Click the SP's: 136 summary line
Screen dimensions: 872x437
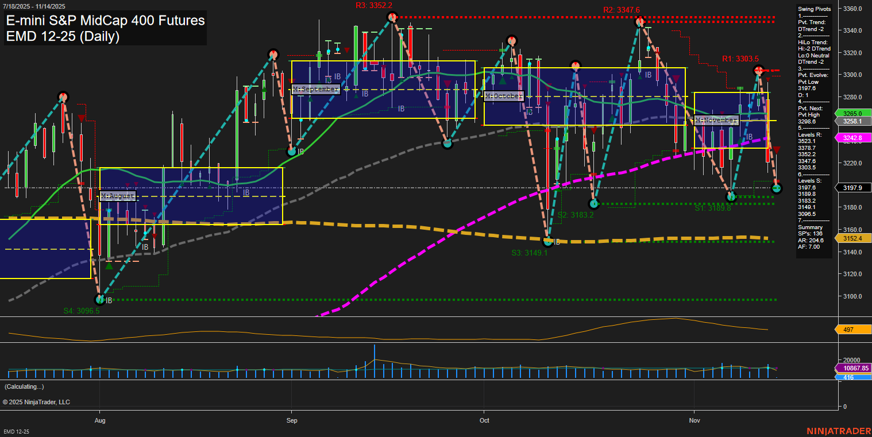point(810,234)
